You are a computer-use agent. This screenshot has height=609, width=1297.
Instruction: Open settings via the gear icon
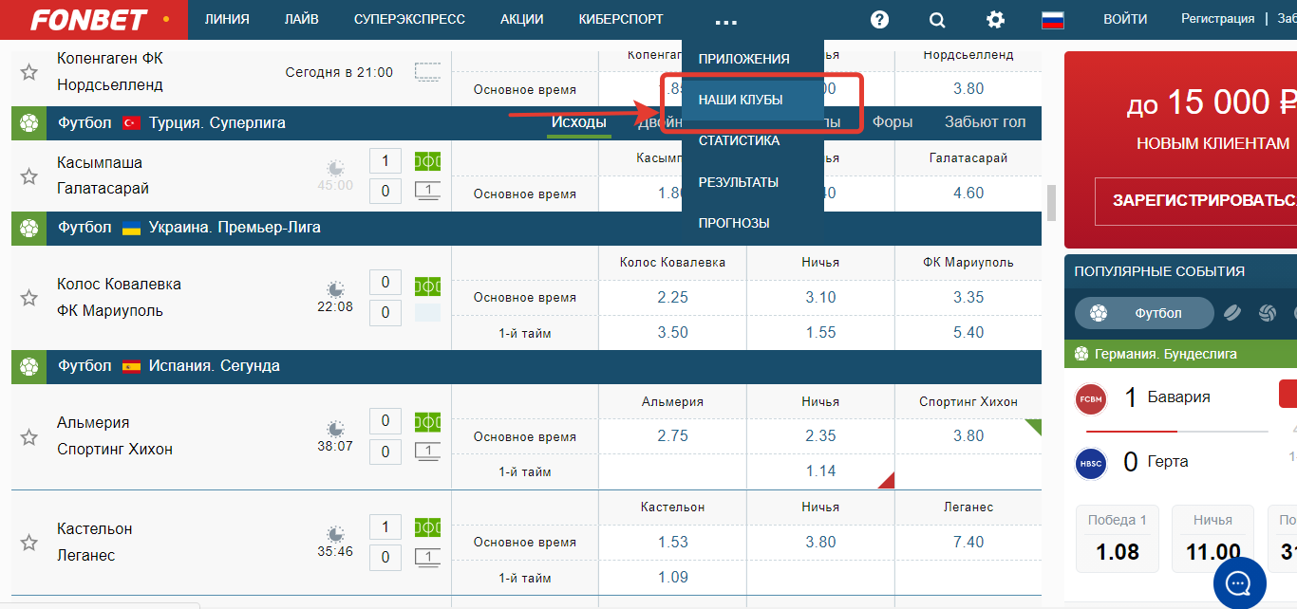tap(995, 19)
